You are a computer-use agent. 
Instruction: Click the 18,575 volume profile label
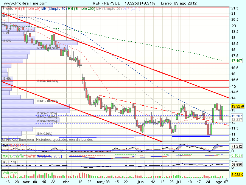click(x=6, y=41)
